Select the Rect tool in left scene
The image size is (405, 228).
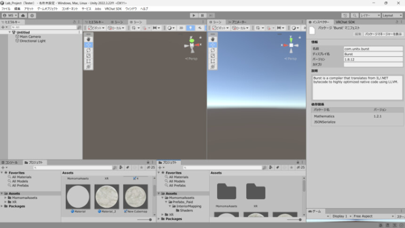[x=89, y=61]
